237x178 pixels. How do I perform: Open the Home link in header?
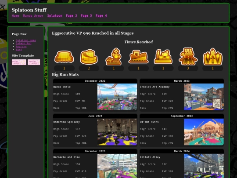15,15
